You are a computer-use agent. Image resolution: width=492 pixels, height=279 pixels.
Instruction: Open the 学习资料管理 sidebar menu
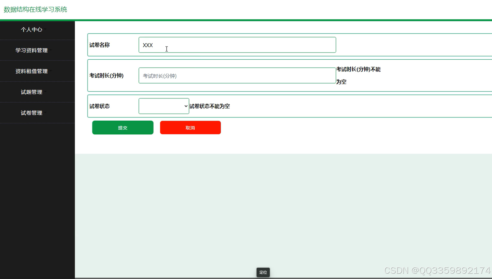point(32,50)
